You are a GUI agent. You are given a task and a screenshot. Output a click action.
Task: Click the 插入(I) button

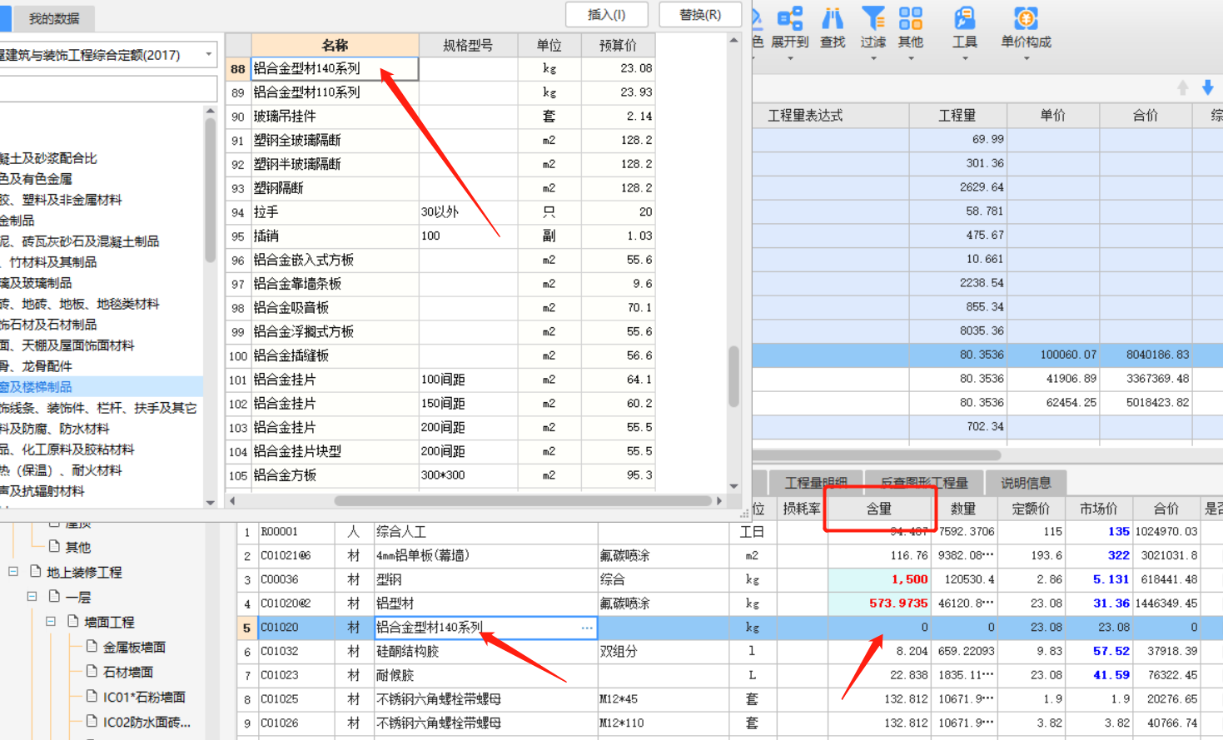tap(607, 15)
